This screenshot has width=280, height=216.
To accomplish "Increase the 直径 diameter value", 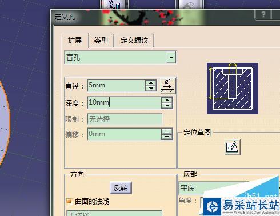I will tap(151, 83).
